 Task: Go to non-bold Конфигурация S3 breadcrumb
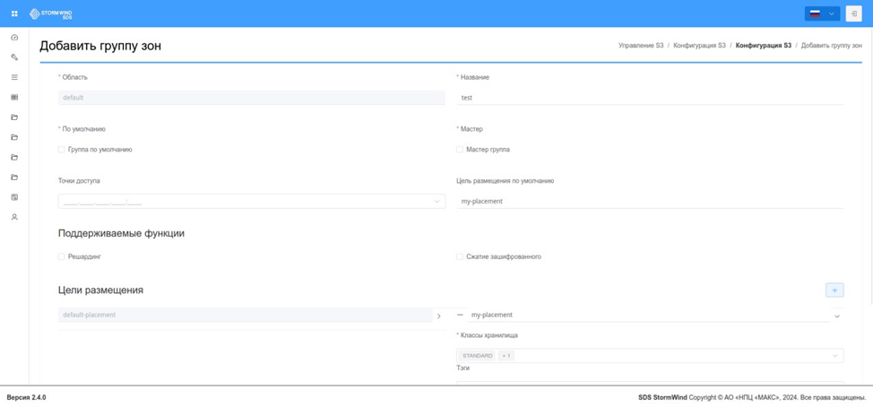699,46
